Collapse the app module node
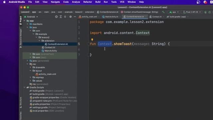This screenshot has height=120, width=213. click(x=24, y=21)
